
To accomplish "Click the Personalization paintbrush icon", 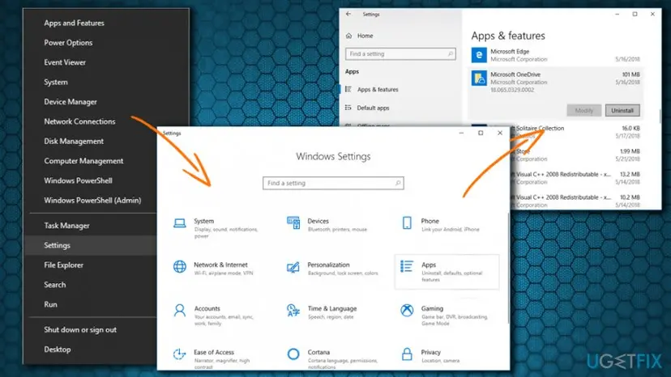I will coord(293,267).
